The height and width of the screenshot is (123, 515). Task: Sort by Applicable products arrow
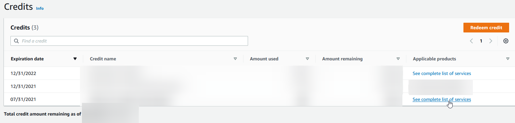[x=508, y=59]
